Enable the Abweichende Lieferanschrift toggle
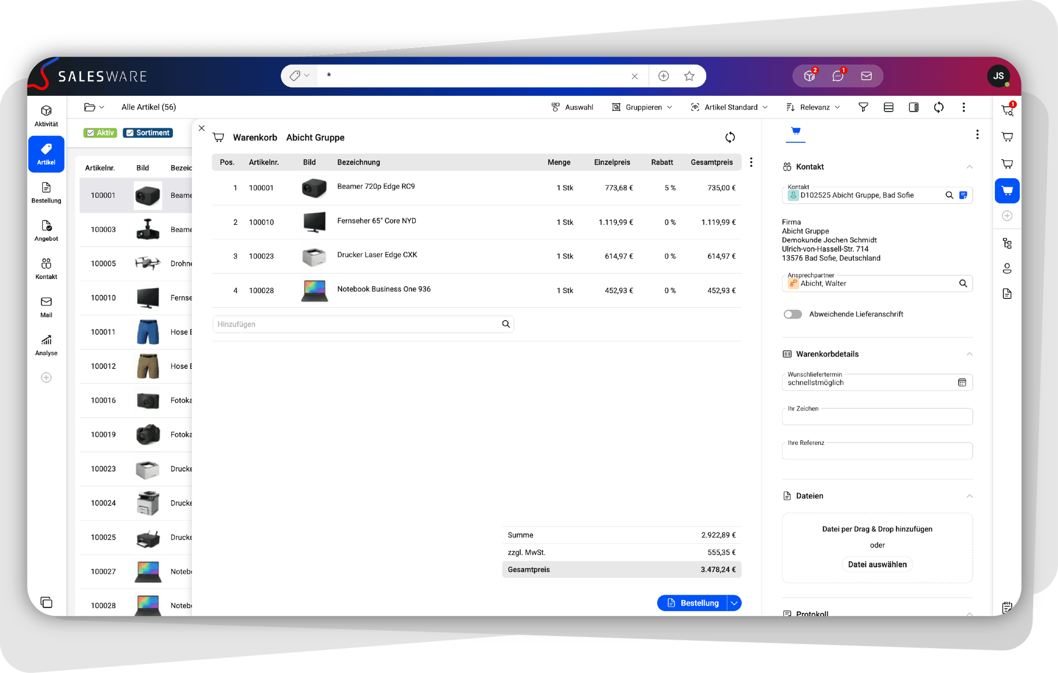The height and width of the screenshot is (673, 1058). tap(792, 314)
